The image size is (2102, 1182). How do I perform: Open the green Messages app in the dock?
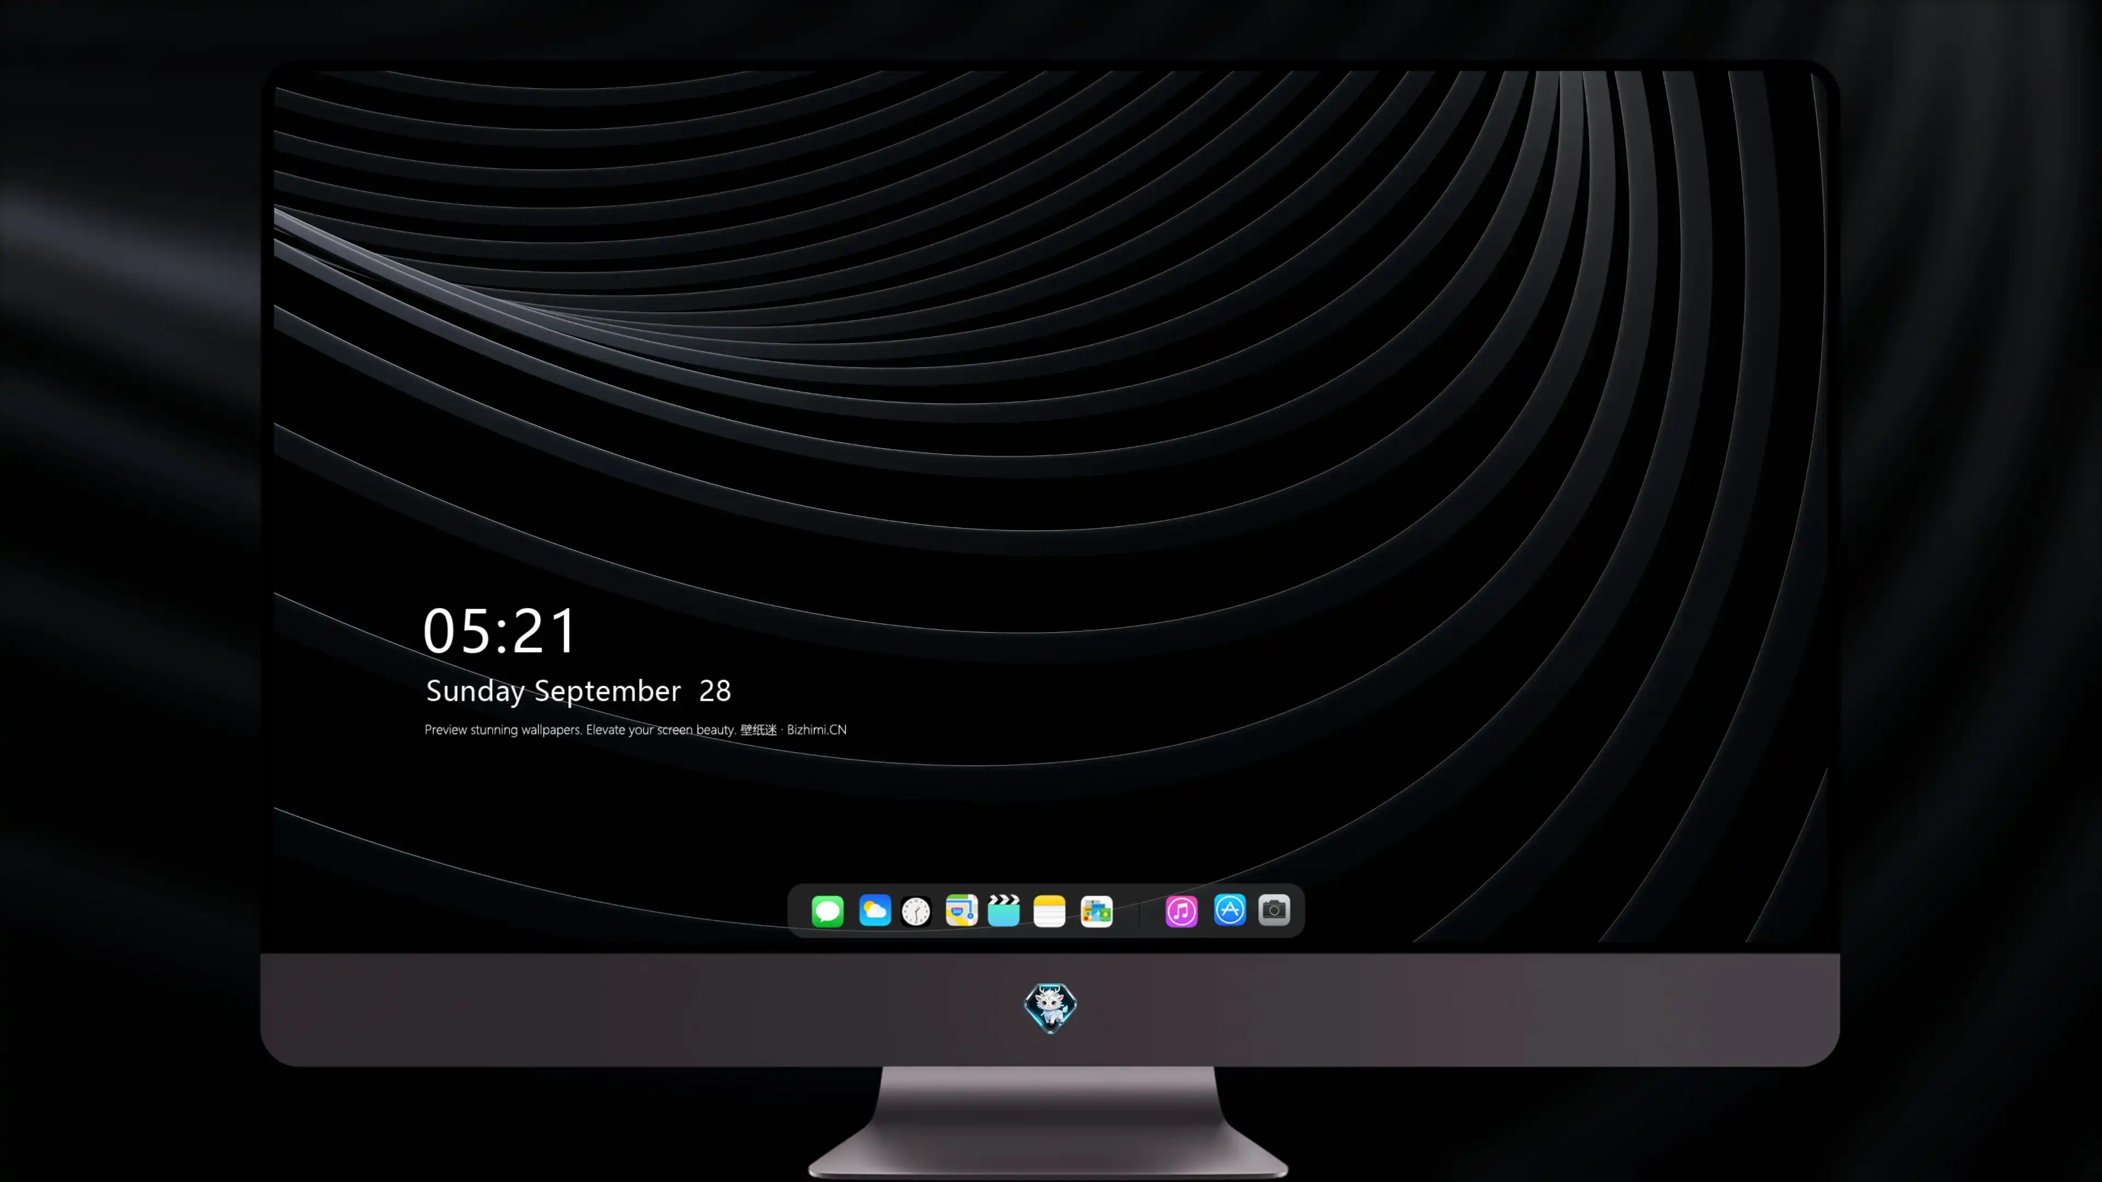pyautogui.click(x=828, y=911)
